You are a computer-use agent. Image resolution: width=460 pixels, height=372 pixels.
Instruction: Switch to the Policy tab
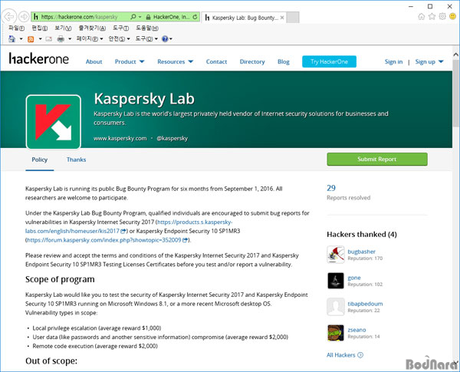pyautogui.click(x=39, y=160)
